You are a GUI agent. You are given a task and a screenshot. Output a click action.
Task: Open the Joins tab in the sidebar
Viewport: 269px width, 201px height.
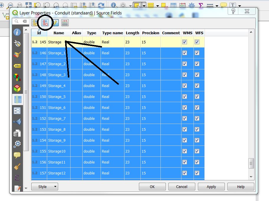(17, 122)
